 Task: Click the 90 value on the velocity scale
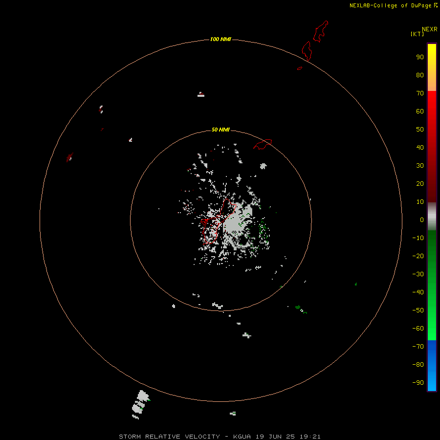(x=420, y=57)
